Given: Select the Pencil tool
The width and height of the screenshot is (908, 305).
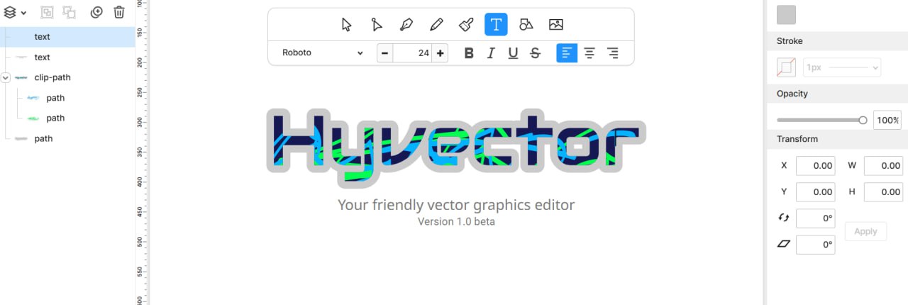Looking at the screenshot, I should coord(436,25).
